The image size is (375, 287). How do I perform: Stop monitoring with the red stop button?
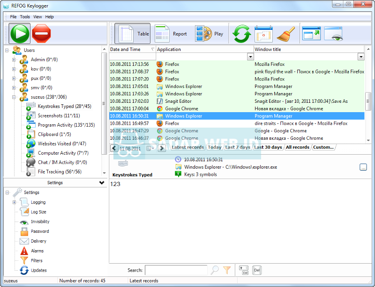pos(41,33)
